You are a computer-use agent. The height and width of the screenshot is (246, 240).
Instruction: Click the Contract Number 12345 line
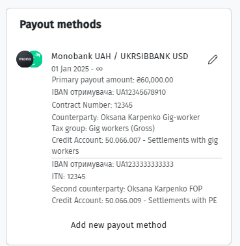pos(92,105)
